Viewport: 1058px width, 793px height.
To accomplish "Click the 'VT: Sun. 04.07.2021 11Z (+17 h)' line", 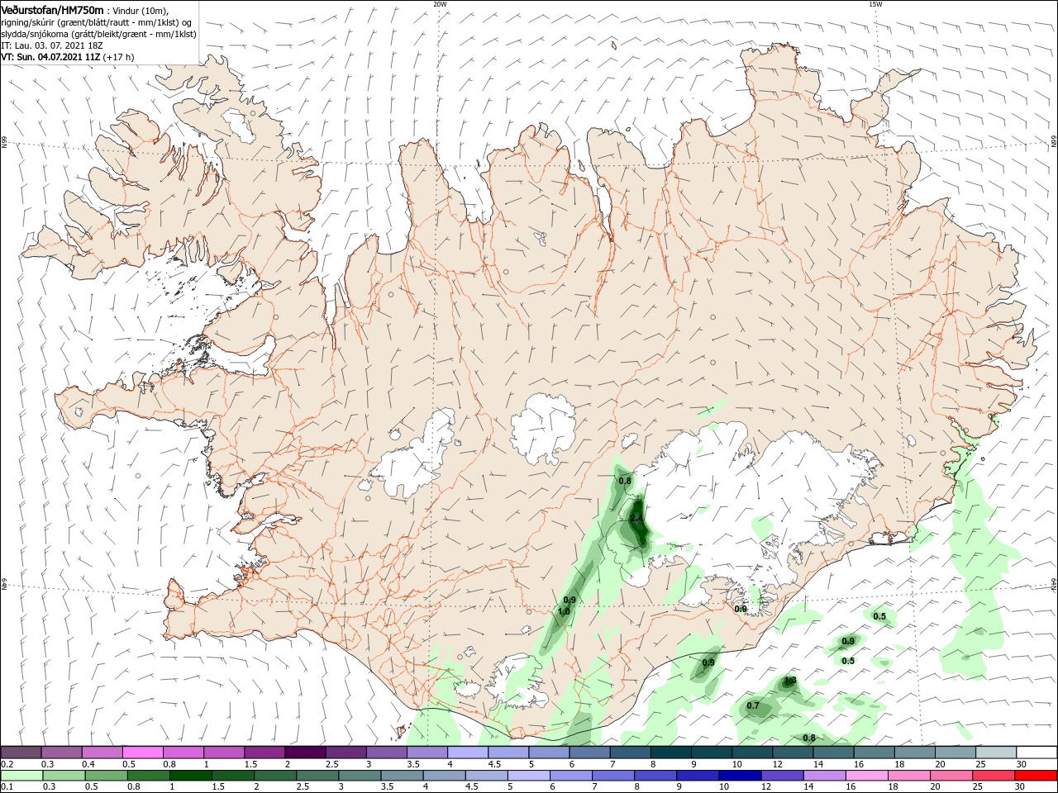I will (x=68, y=58).
